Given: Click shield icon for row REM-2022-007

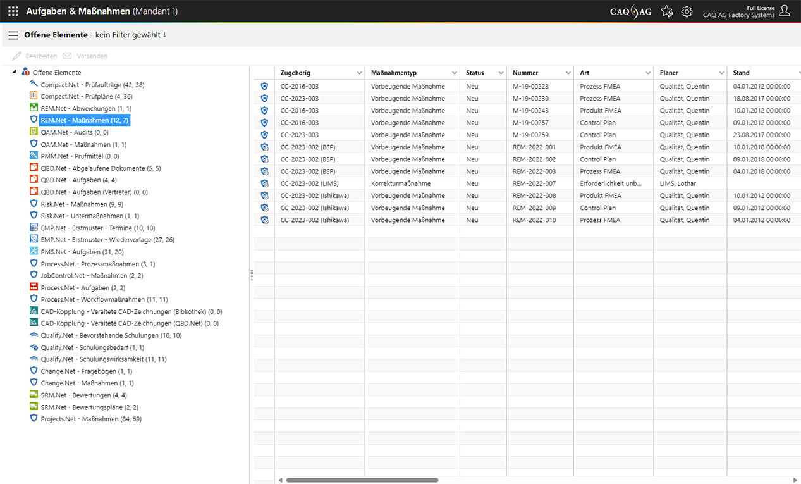Looking at the screenshot, I should (x=264, y=183).
